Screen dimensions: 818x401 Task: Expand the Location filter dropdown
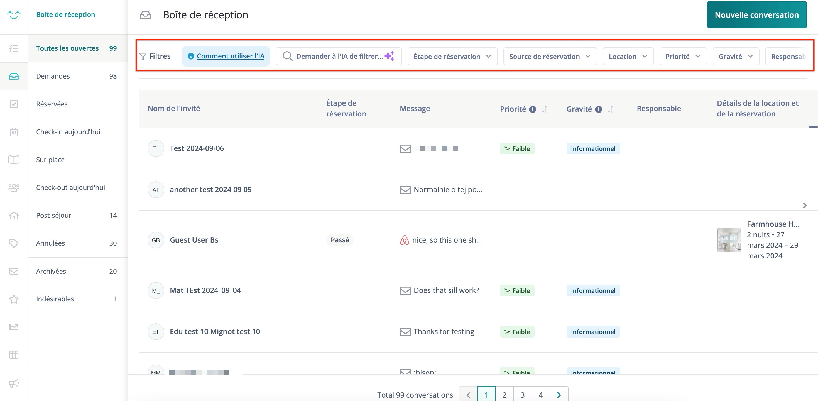click(628, 57)
